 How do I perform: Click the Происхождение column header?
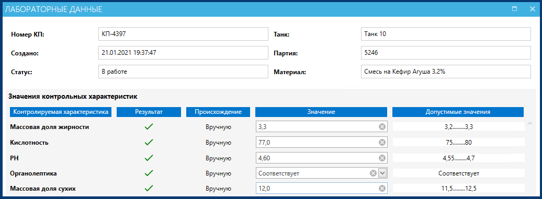pos(218,112)
